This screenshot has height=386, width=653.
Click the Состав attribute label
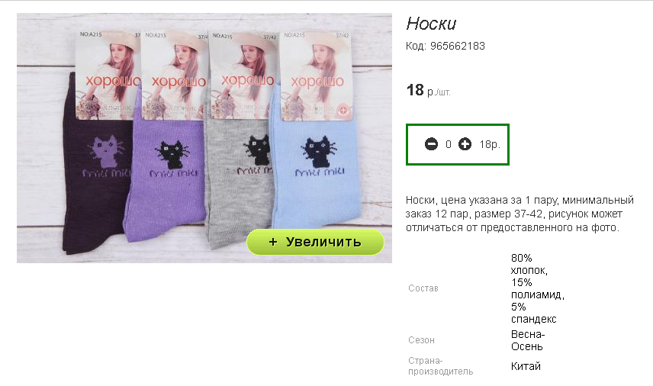pos(423,288)
